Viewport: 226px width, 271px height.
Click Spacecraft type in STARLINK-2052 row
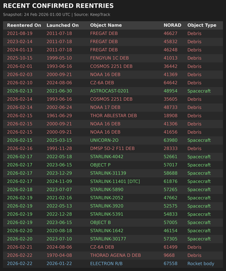(x=199, y=198)
